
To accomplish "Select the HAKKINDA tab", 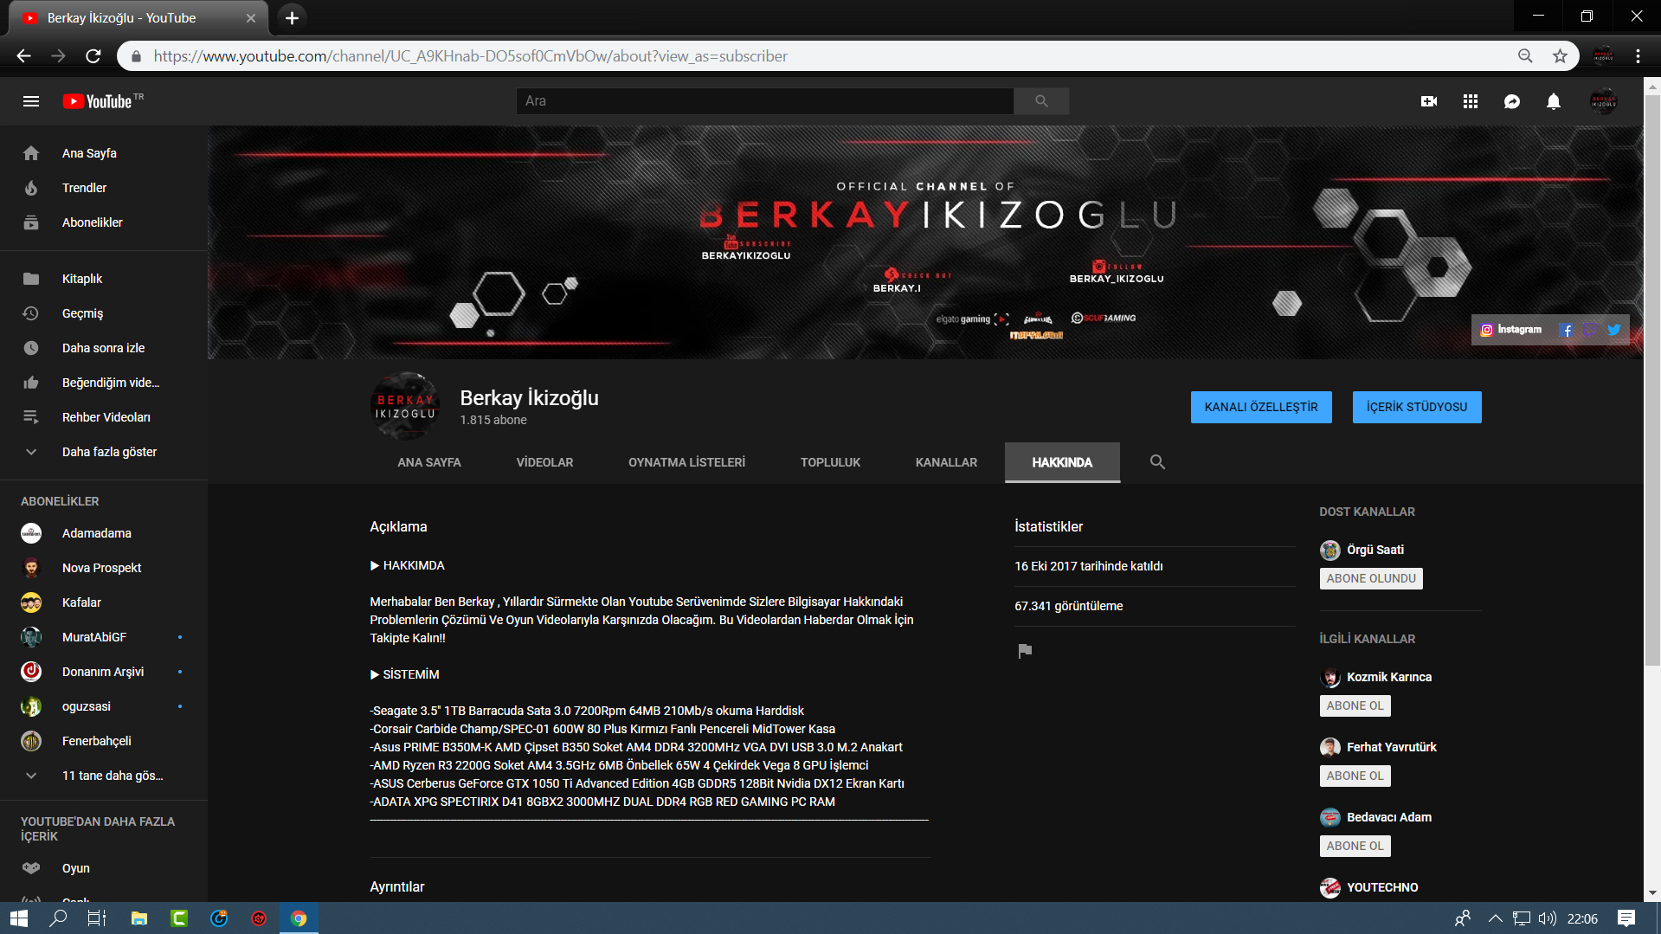I will [1062, 462].
